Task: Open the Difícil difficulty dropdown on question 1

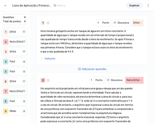Action: (x=138, y=23)
